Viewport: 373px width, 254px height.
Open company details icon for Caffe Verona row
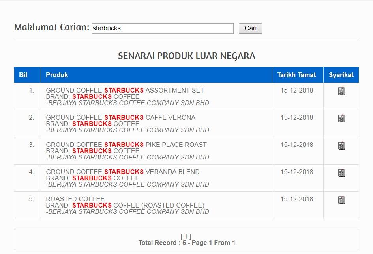pyautogui.click(x=341, y=118)
